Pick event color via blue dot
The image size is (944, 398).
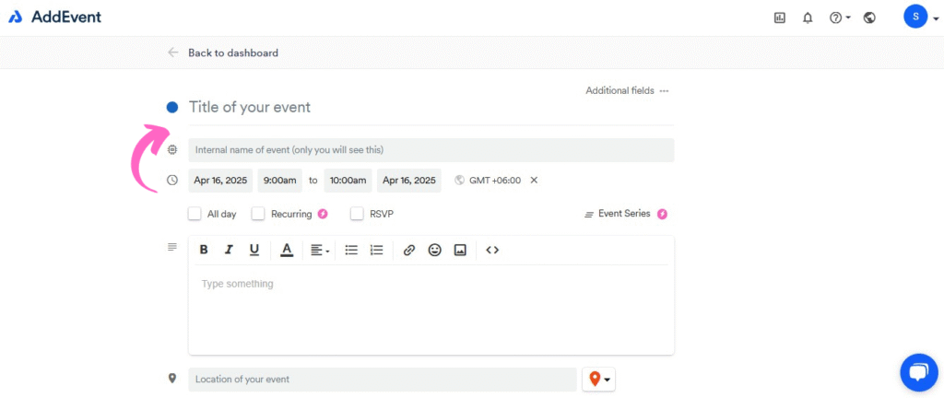(x=172, y=108)
